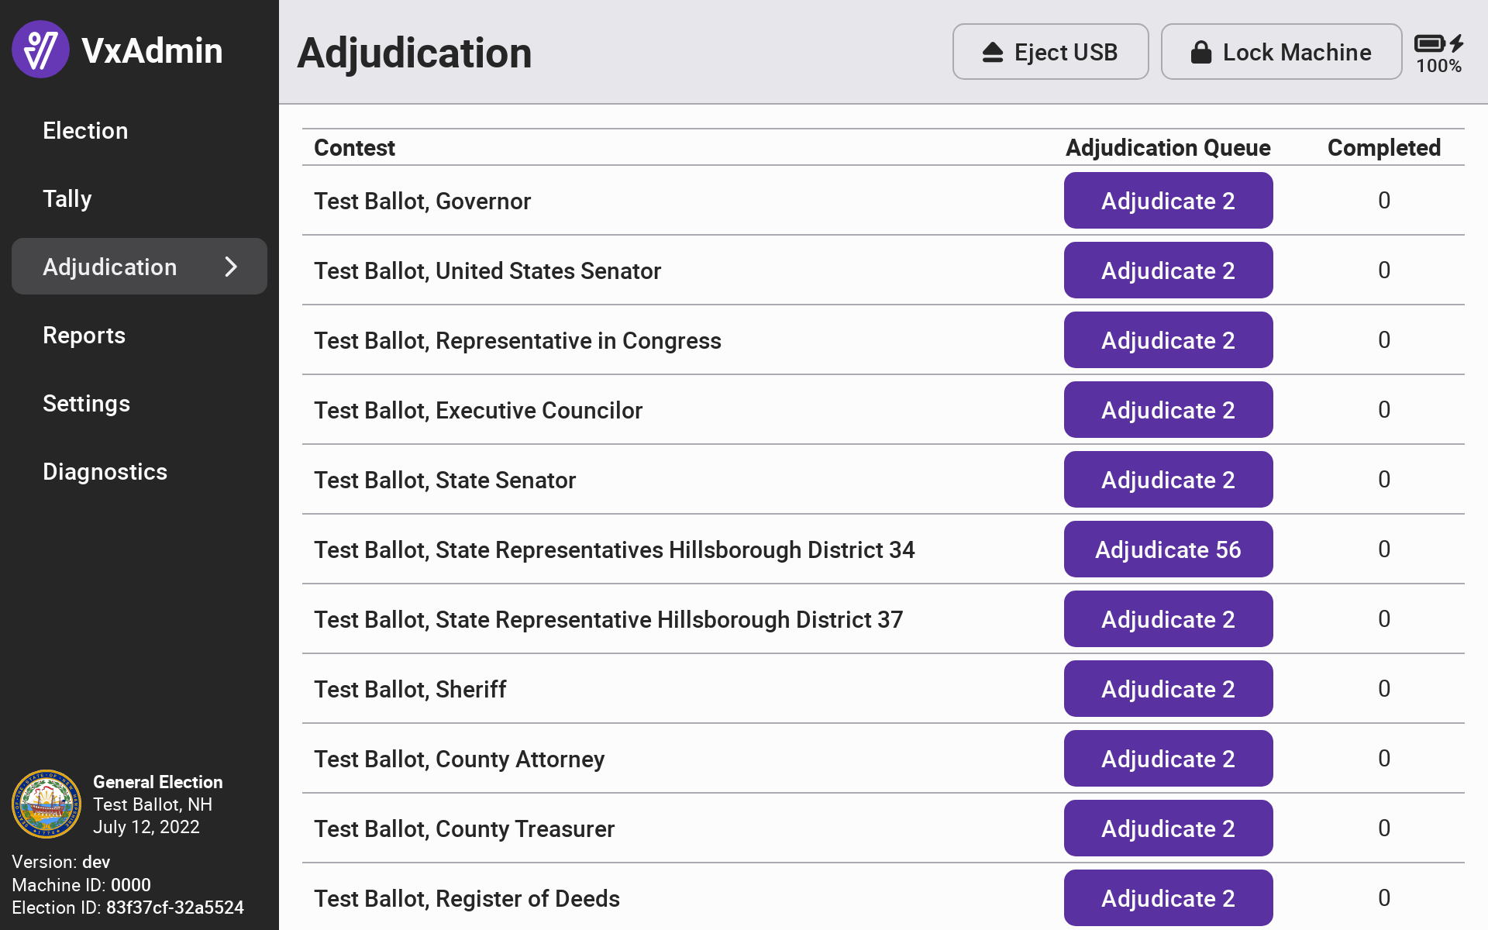The height and width of the screenshot is (930, 1488).
Task: Adjudicate the Executive Councilor contest
Action: pyautogui.click(x=1168, y=410)
